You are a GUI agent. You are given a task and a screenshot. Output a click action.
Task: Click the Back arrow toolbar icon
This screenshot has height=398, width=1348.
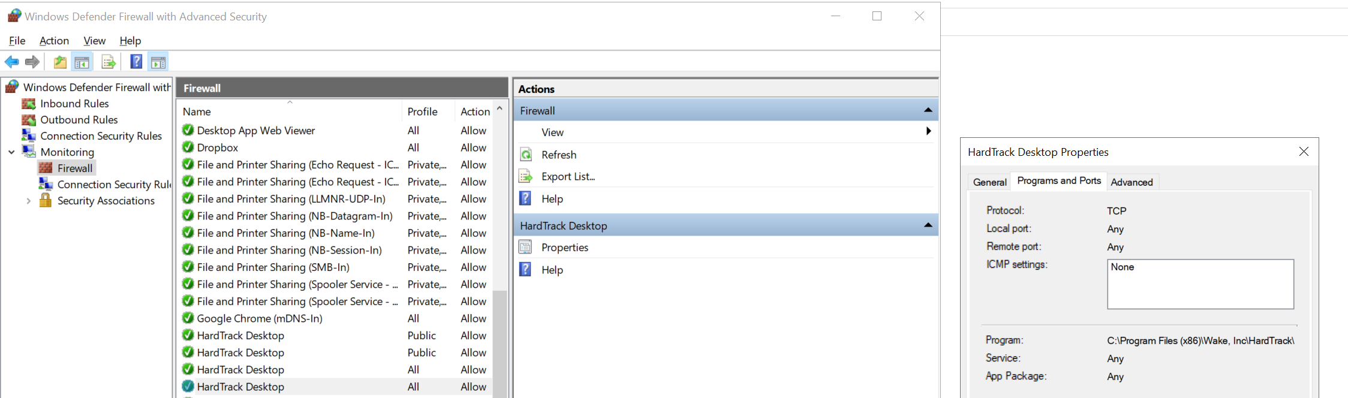pos(11,62)
